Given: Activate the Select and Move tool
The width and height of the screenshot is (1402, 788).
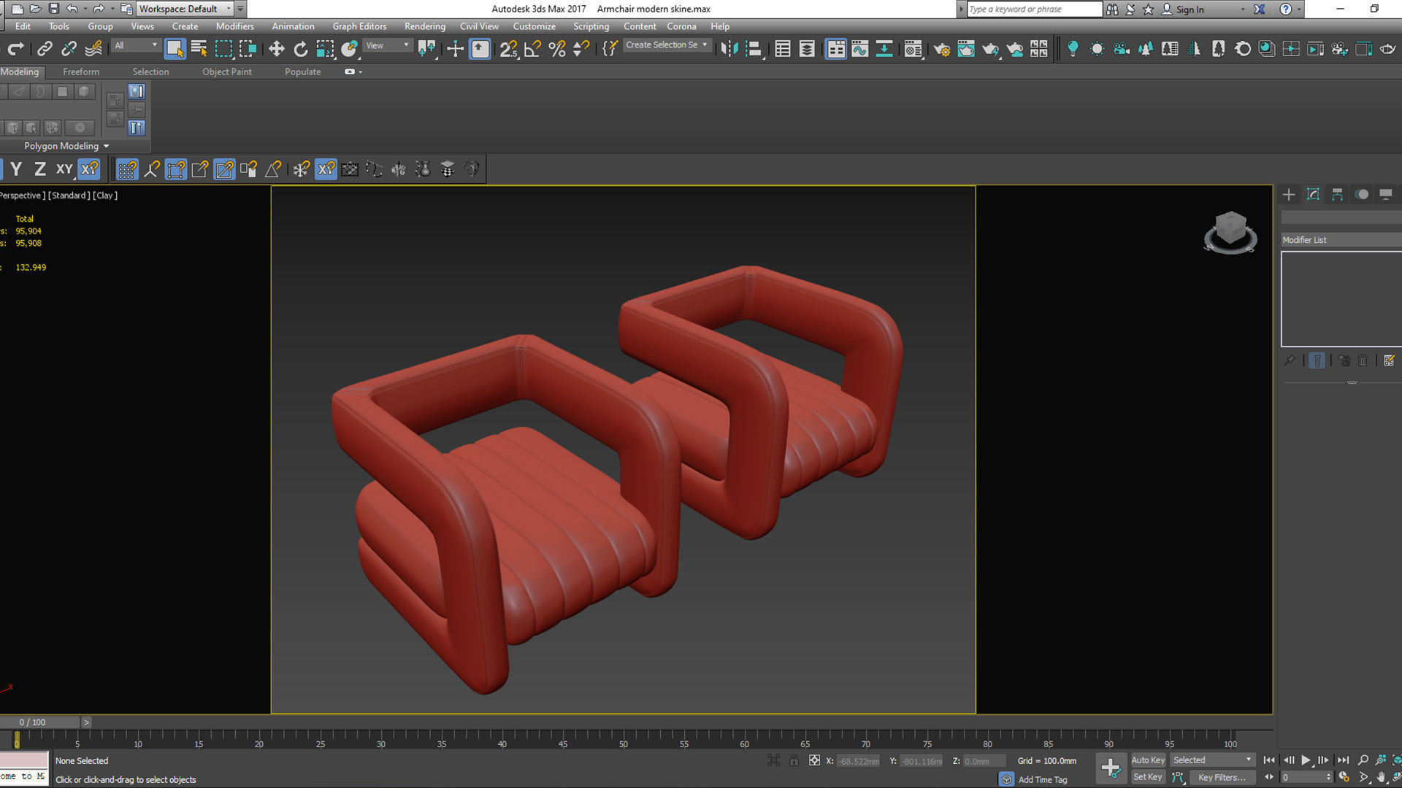Looking at the screenshot, I should click(276, 49).
